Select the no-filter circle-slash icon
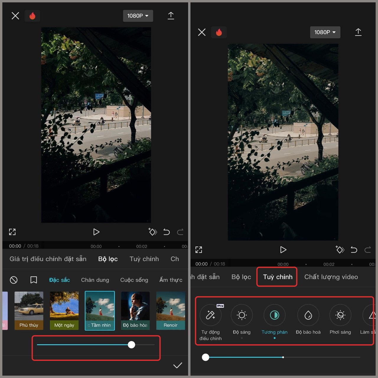The height and width of the screenshot is (378, 378). [x=14, y=280]
